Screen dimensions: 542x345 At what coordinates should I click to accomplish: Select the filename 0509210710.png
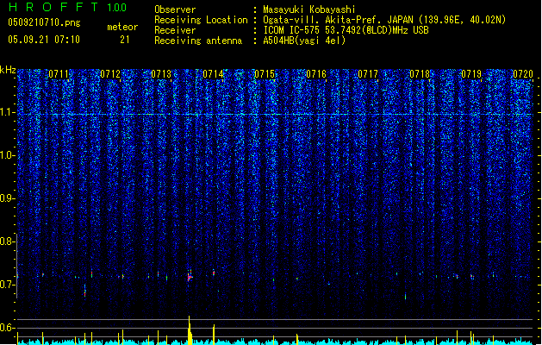pyautogui.click(x=44, y=22)
